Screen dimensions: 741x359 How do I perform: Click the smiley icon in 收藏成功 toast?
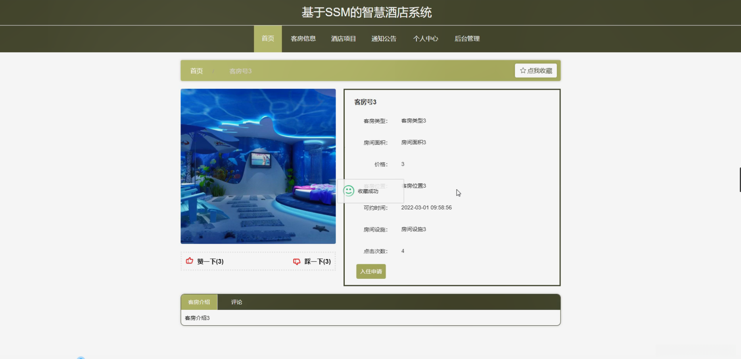[349, 191]
